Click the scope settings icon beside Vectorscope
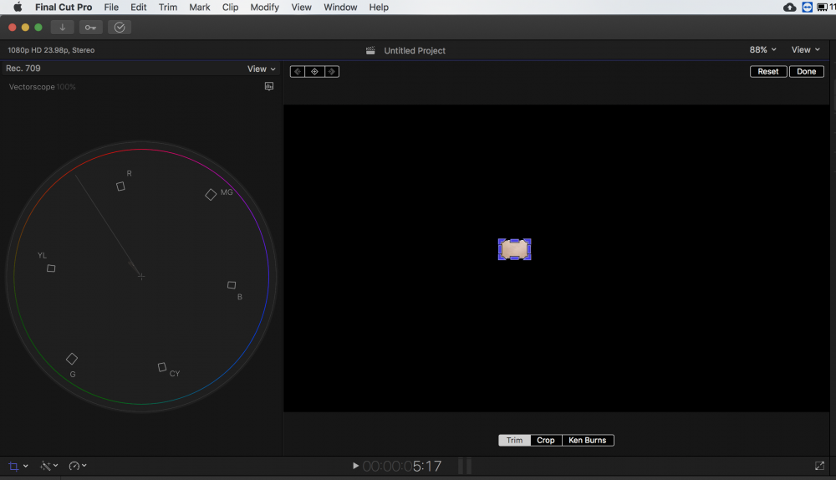 (x=269, y=86)
